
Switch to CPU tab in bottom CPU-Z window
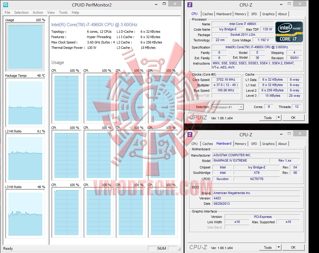195,144
